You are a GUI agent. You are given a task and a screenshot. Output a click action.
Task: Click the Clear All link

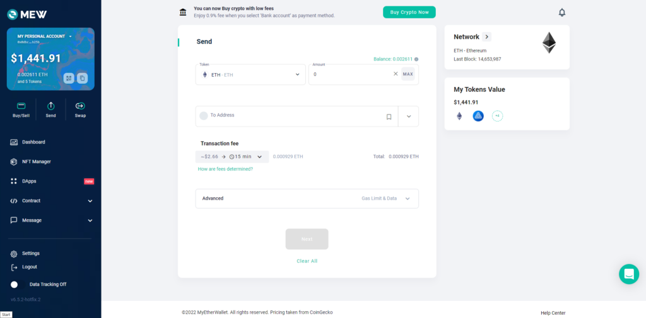[307, 261]
